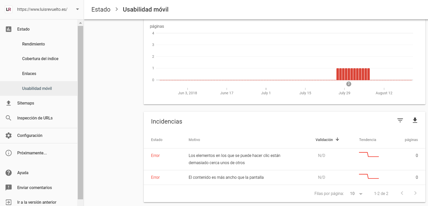Go to Enlaces in sidebar

(29, 73)
